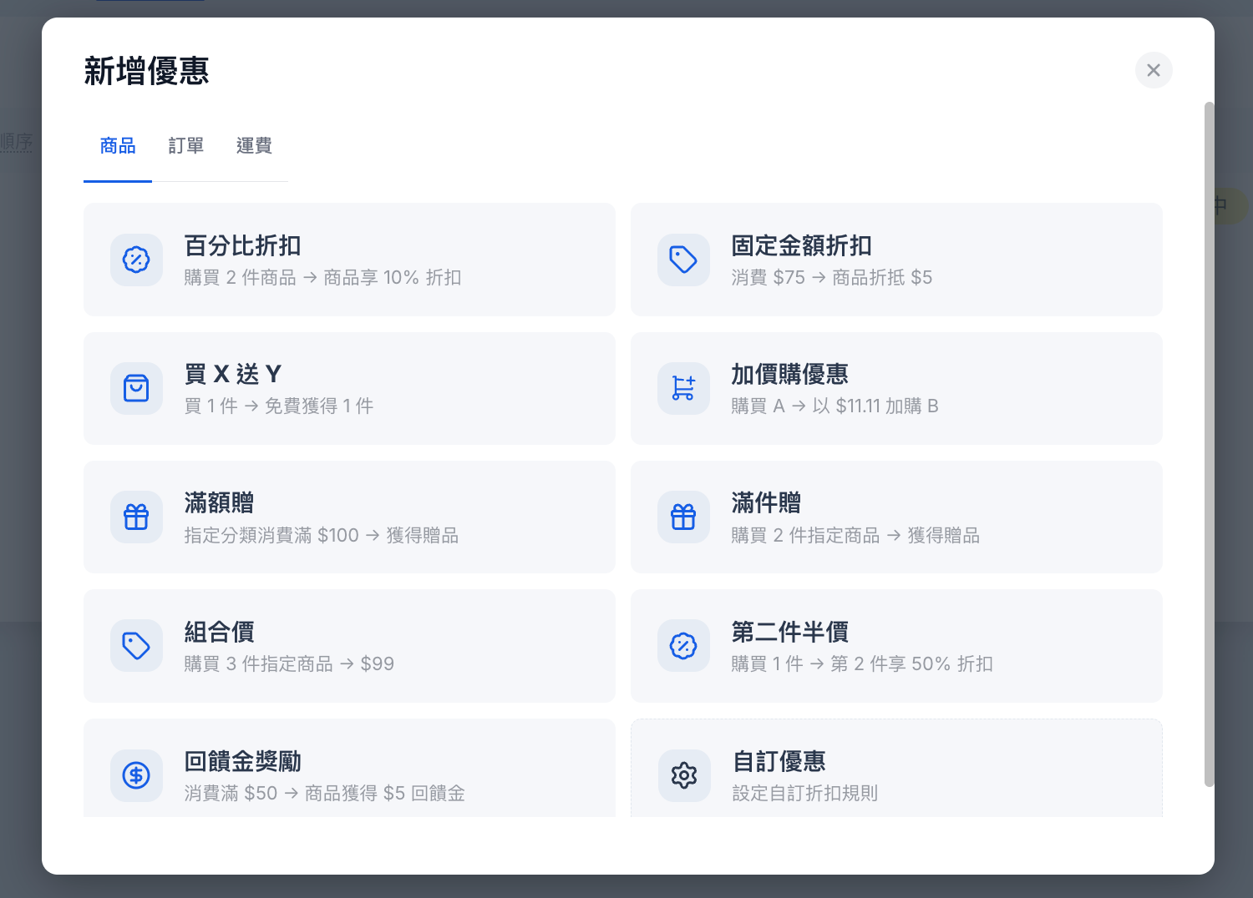Click the tag icon for 組合價
This screenshot has height=898, width=1253.
coord(136,646)
